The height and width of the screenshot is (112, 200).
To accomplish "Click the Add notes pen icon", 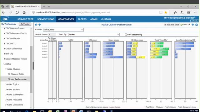I will 182,12.
